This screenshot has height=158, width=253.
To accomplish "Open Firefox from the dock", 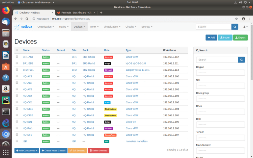I will pyautogui.click(x=6, y=11).
